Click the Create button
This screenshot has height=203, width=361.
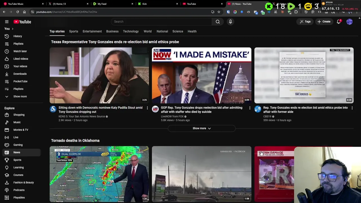click(324, 22)
